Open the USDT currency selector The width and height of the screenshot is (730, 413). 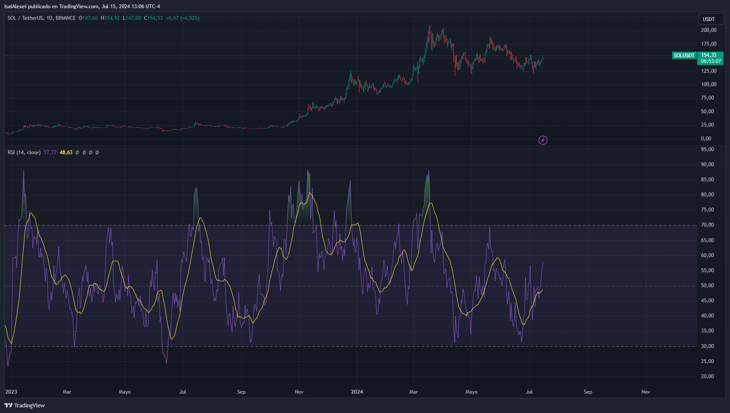pos(711,19)
